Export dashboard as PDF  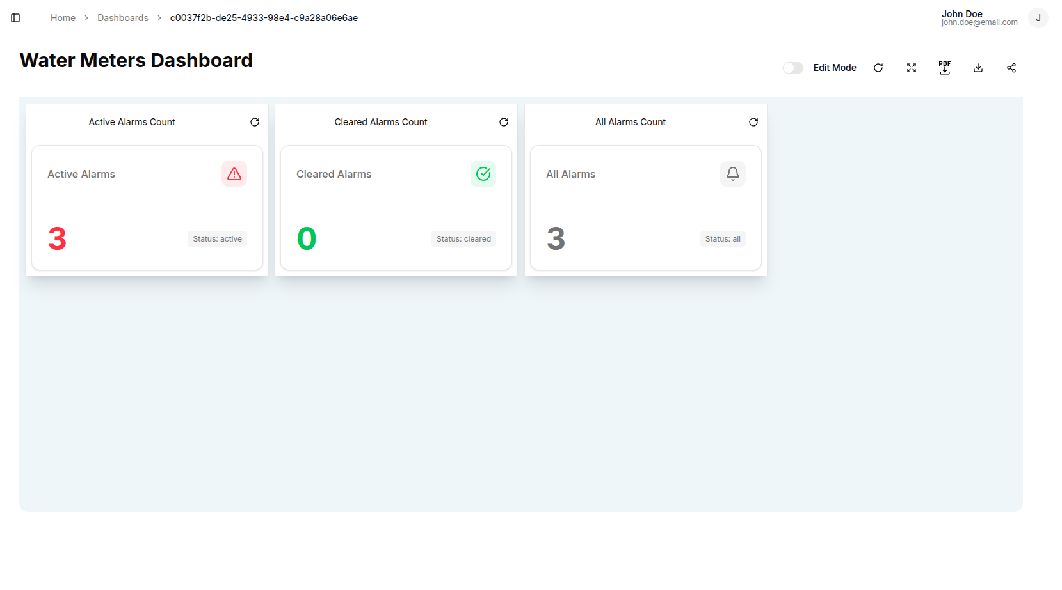(x=945, y=68)
